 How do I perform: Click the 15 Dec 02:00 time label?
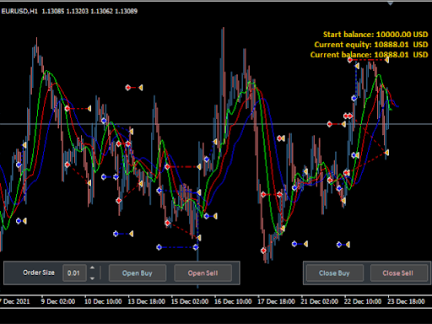tap(190, 301)
